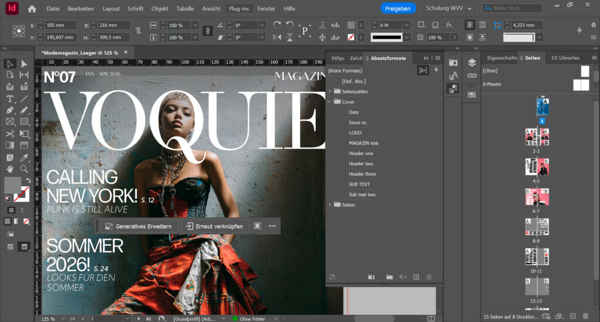This screenshot has height=322, width=600.
Task: Delete selected paragraph style trash icon
Action: coord(429,277)
